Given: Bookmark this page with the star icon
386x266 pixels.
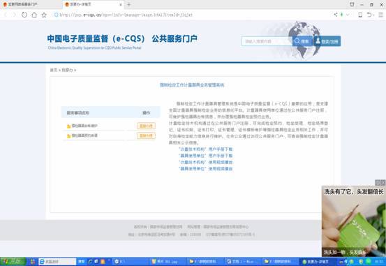Looking at the screenshot, I should (x=44, y=15).
